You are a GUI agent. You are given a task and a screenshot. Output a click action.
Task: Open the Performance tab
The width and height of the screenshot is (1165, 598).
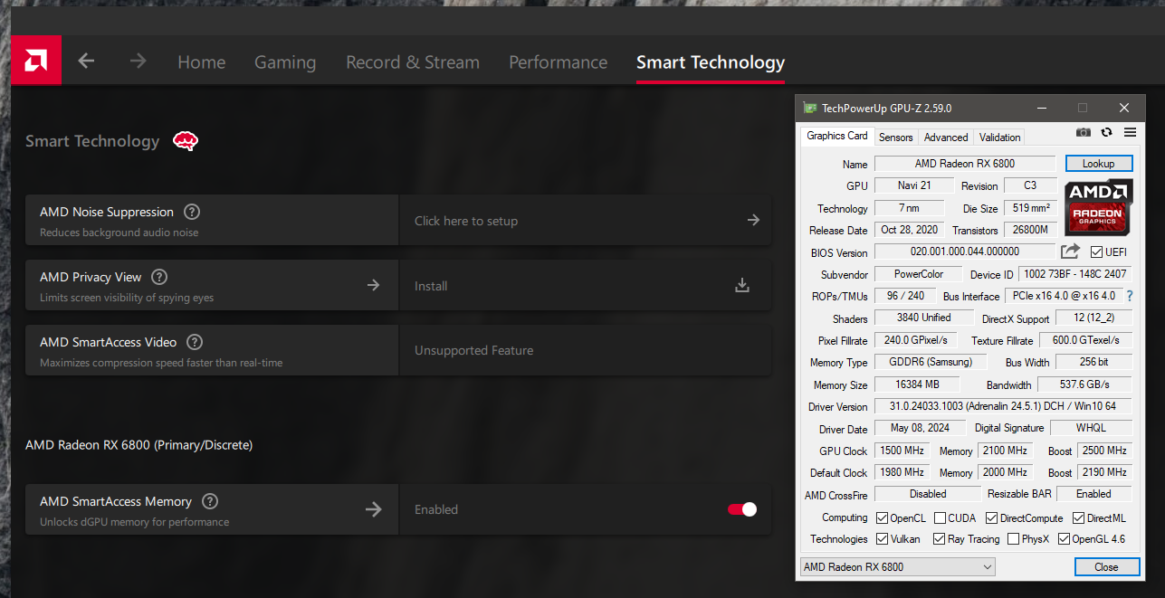click(558, 62)
